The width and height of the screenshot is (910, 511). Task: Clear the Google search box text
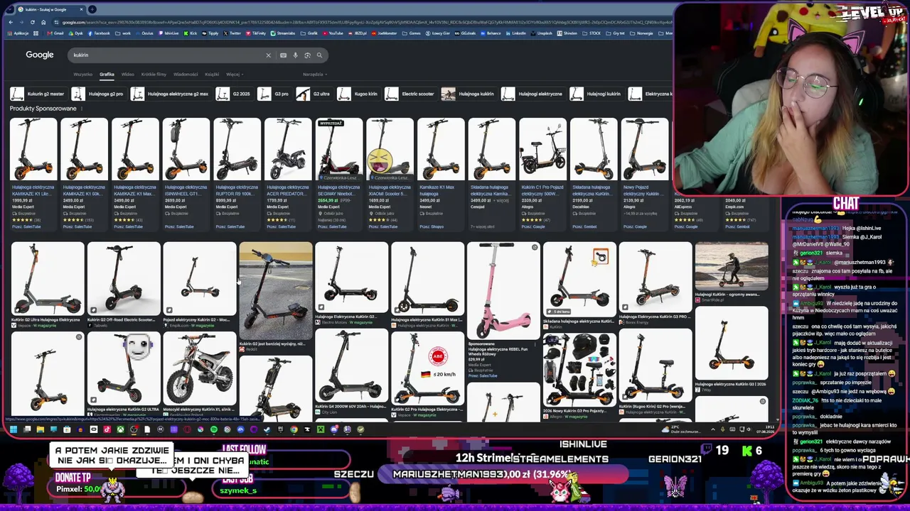click(x=268, y=55)
